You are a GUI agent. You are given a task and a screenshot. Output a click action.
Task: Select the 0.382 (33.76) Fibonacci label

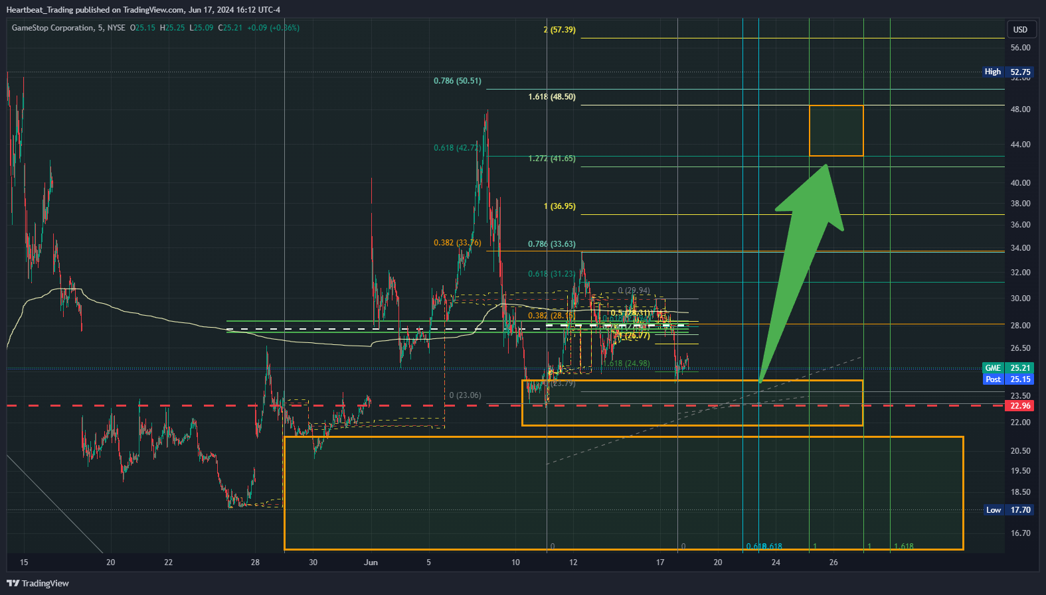458,243
